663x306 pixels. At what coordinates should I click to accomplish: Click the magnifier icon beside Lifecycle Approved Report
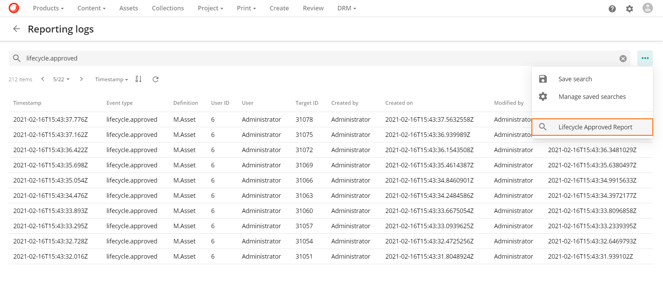click(543, 127)
